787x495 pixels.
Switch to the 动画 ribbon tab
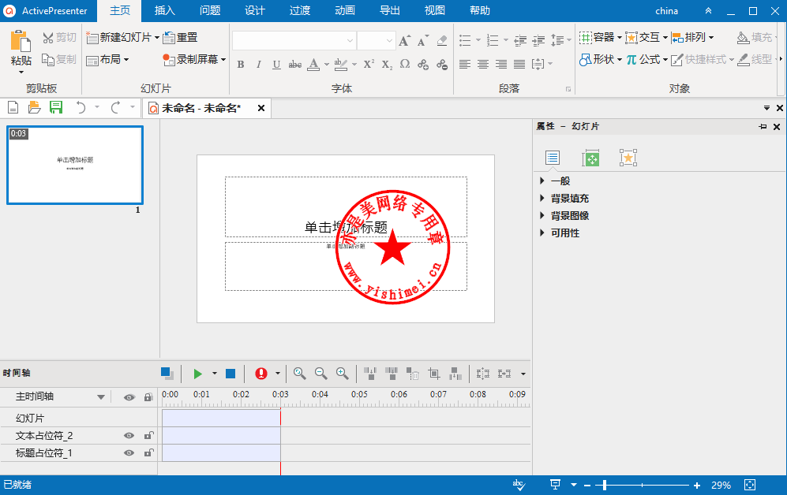(345, 10)
